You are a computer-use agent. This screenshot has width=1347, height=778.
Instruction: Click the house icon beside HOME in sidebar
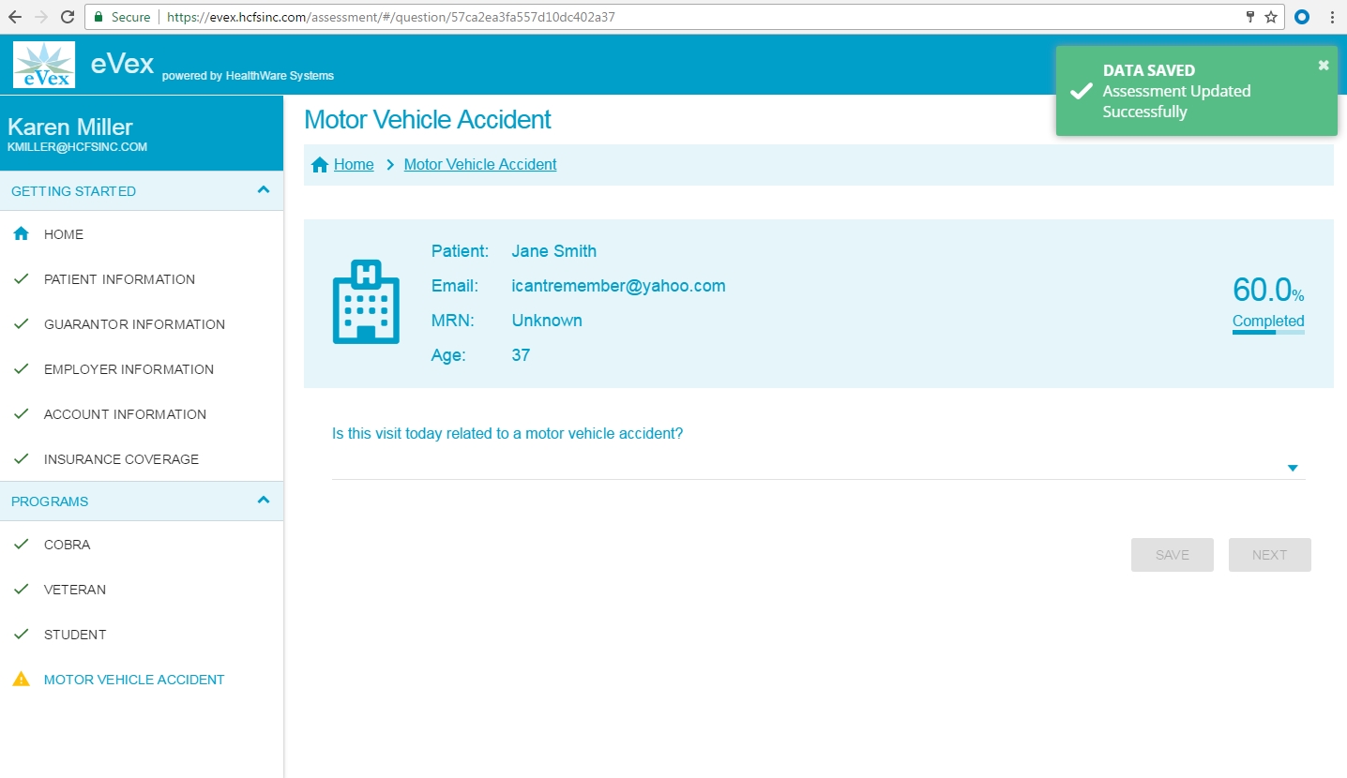(22, 234)
